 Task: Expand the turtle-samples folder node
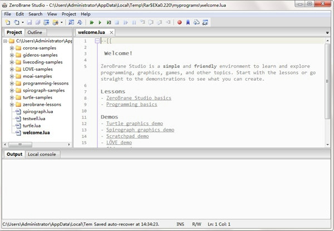coord(12,97)
